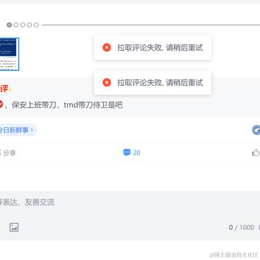
Task: Click the red emoji before 保安上班带刀
Action: tap(1, 104)
